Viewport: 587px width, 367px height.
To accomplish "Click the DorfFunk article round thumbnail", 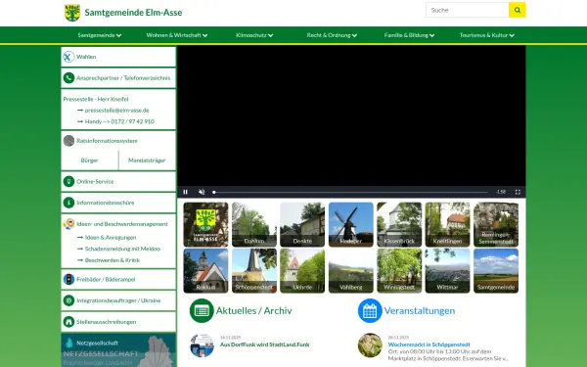I will 202,345.
